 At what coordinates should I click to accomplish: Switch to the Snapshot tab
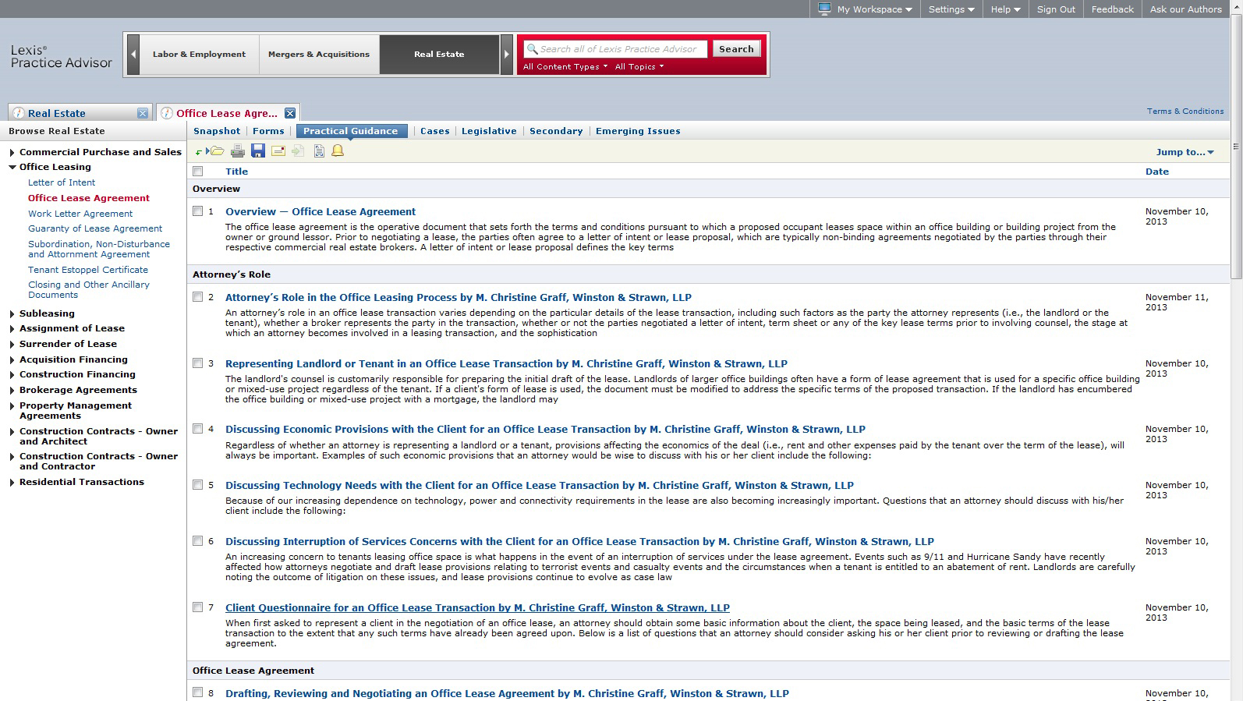point(217,131)
